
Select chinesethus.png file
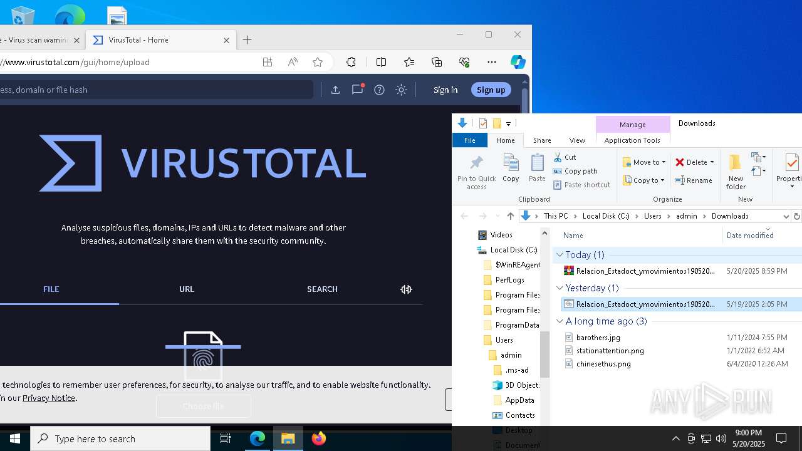pos(603,364)
